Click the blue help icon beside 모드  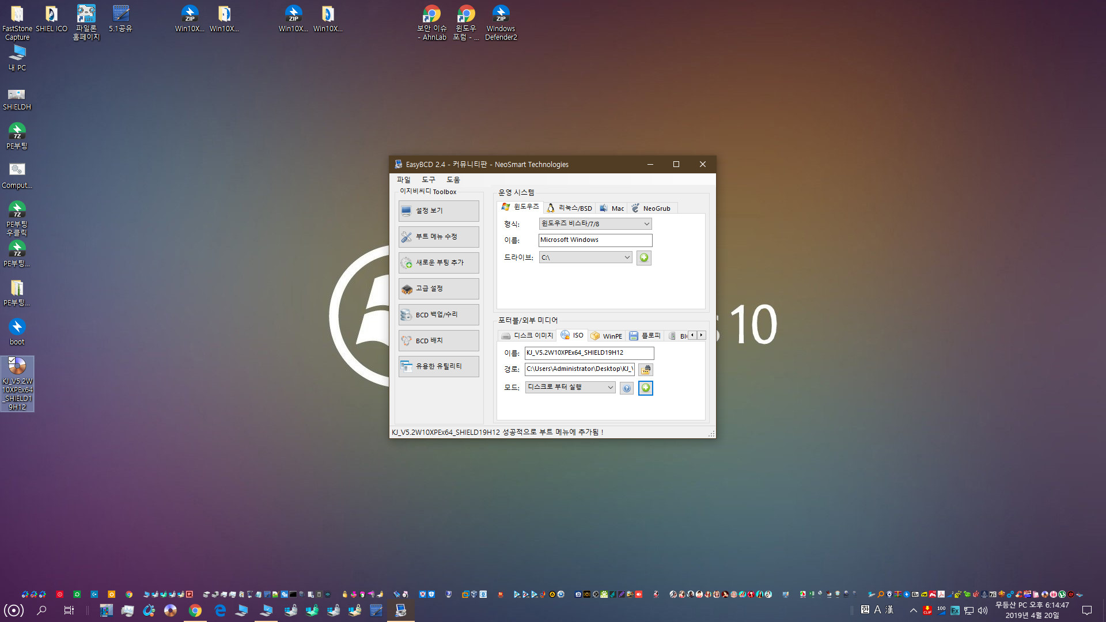tap(627, 388)
